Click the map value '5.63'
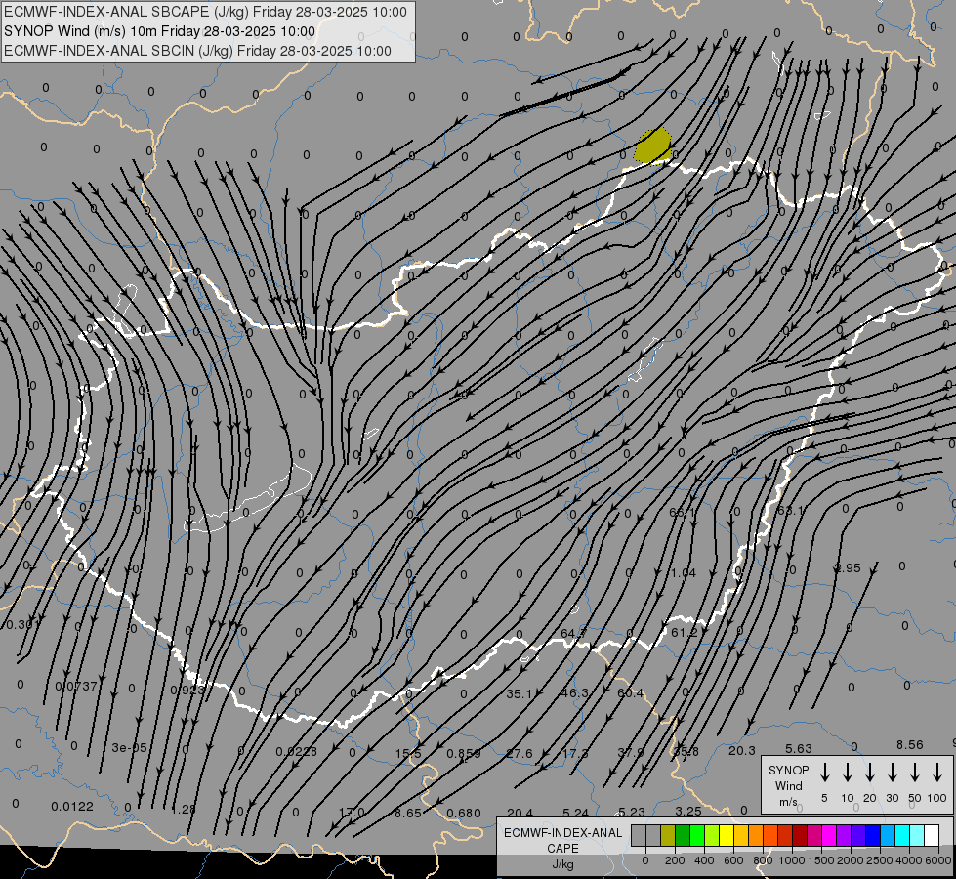Screen dimensions: 956x879 (x=799, y=748)
